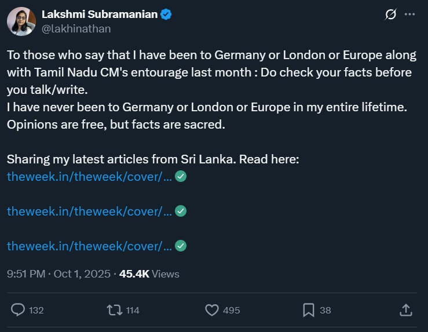428x332 pixels.
Task: Click the 114 reposts count
Action: 133,311
